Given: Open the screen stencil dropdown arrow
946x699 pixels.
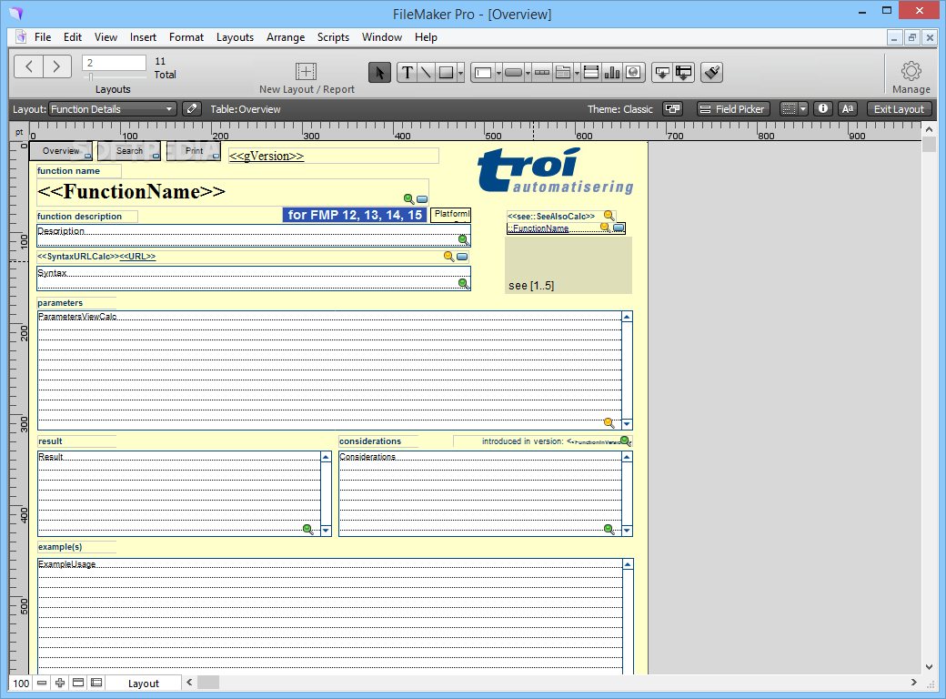Looking at the screenshot, I should click(803, 108).
